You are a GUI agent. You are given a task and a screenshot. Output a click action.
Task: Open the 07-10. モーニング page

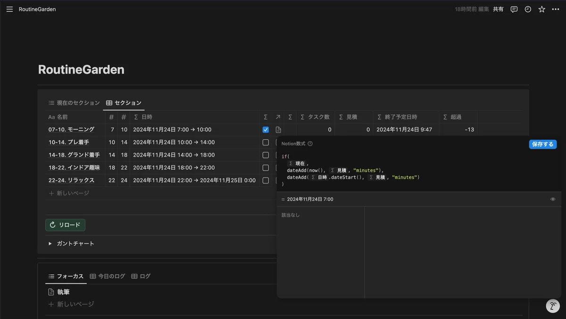click(x=71, y=129)
